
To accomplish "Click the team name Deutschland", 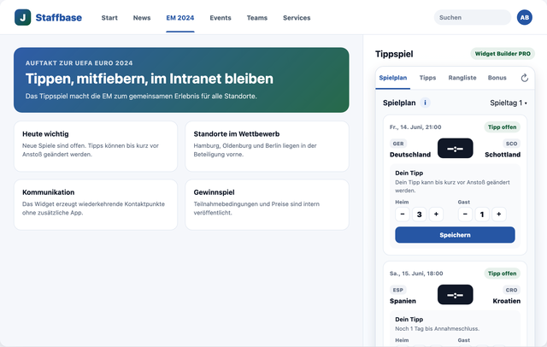I will (x=410, y=155).
